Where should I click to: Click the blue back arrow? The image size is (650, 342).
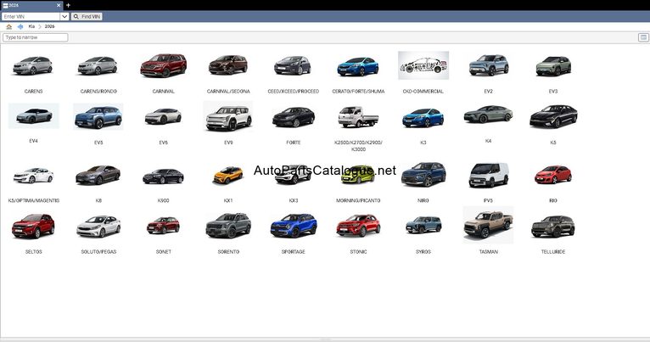point(20,26)
